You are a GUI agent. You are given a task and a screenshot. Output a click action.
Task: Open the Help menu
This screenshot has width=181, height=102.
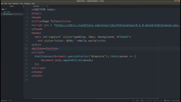pos(33,4)
